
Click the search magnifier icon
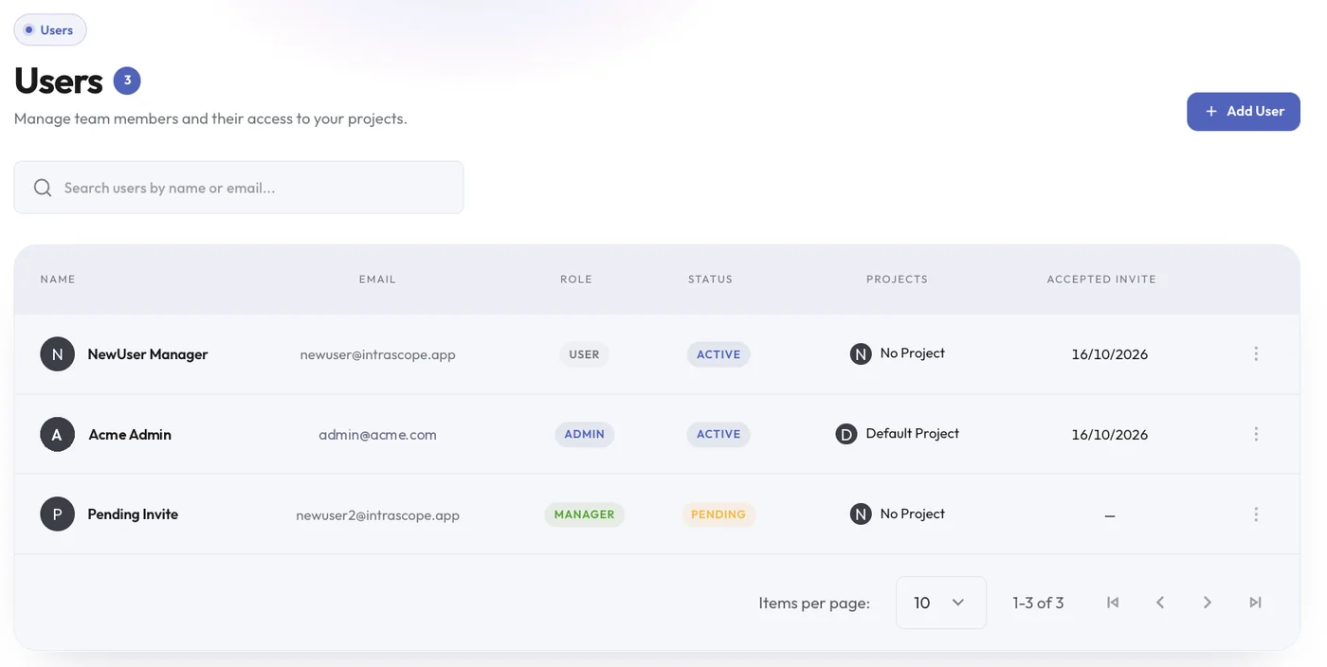(x=43, y=188)
